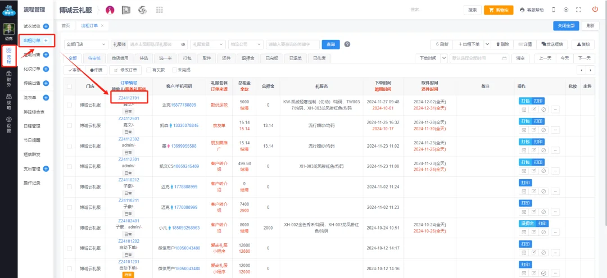This screenshot has height=278, width=607.
Task: Click the red power logout icon
Action: coord(595,10)
